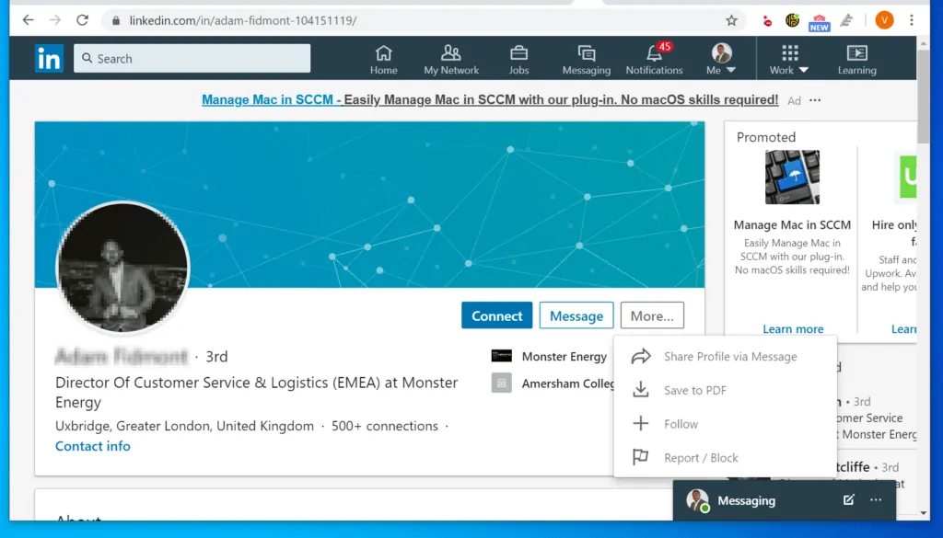Select Follow from the More menu
943x538 pixels.
pyautogui.click(x=725, y=424)
